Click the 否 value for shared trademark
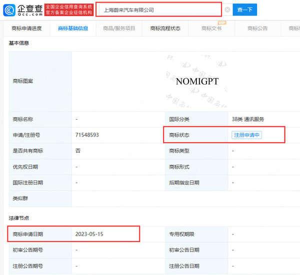This screenshot has width=300, height=275. point(78,151)
